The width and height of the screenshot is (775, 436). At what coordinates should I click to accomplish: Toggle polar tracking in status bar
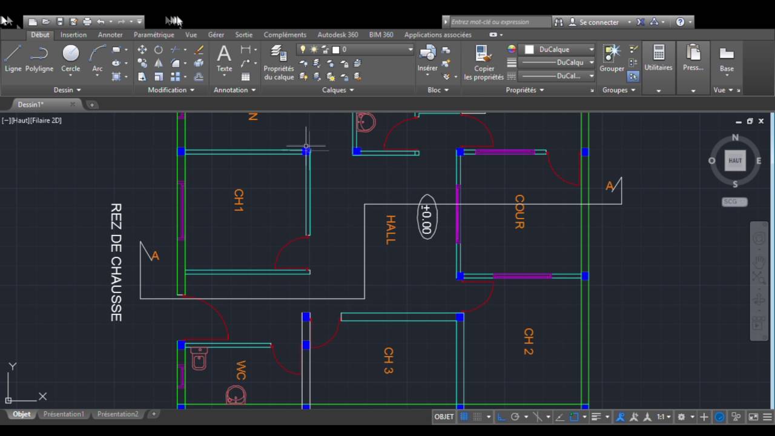point(515,417)
